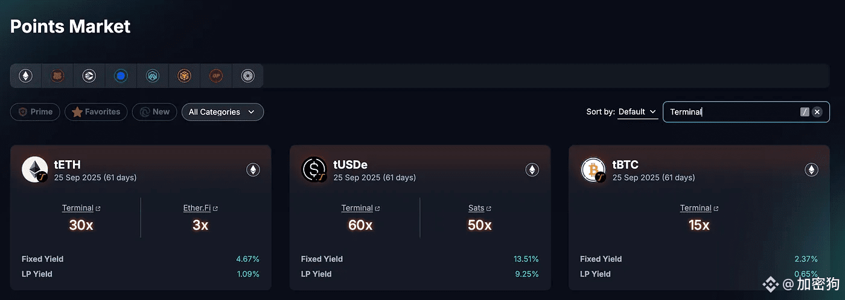The image size is (845, 300).
Task: Click the tETH token icon
Action: (35, 170)
